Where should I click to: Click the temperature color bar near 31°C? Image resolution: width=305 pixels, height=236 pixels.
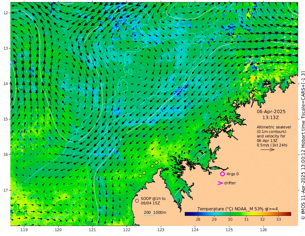[246, 214]
